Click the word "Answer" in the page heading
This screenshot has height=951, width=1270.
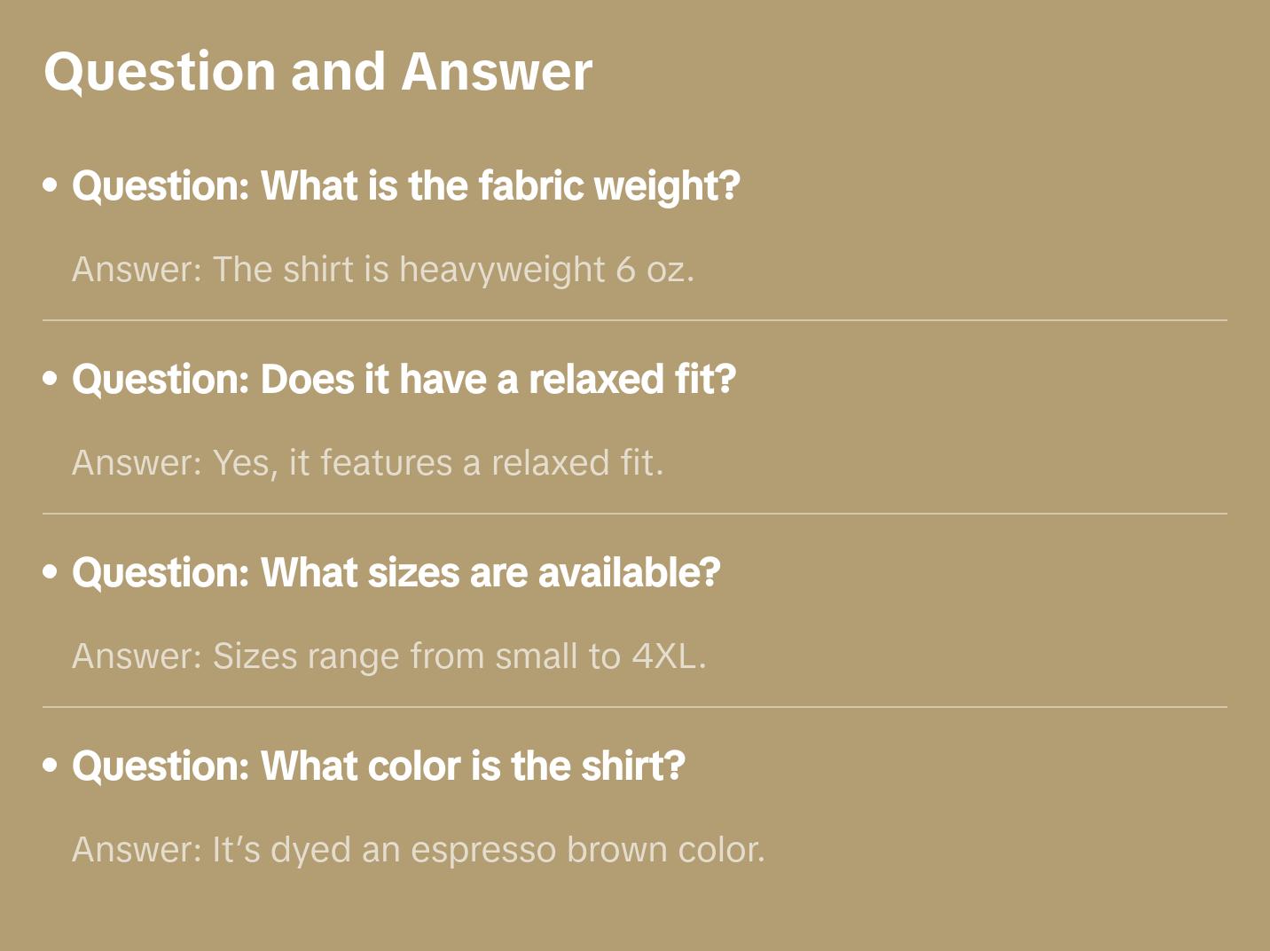[x=496, y=71]
